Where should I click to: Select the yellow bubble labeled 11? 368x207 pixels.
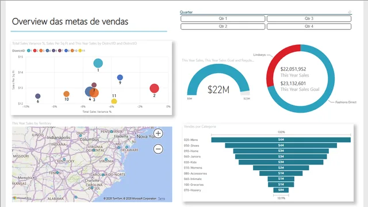[x=114, y=101]
